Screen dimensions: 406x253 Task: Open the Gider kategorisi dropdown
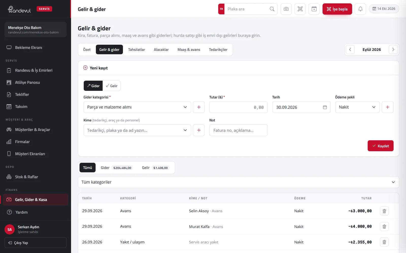tap(137, 107)
